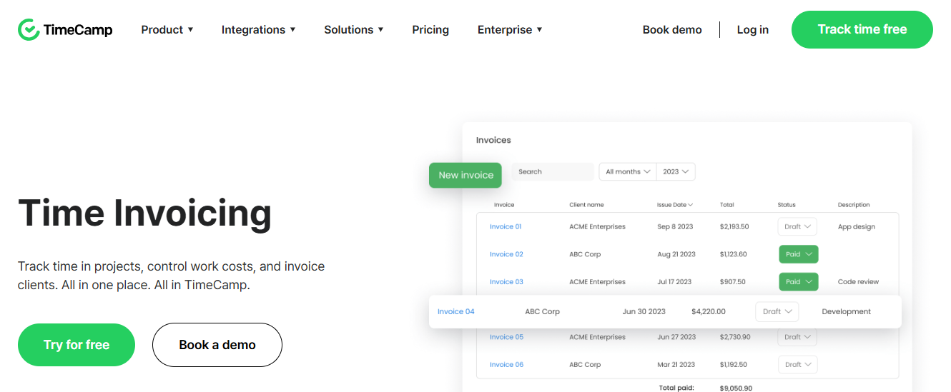Open the Invoice 06 link
The width and height of the screenshot is (951, 392).
click(x=506, y=365)
